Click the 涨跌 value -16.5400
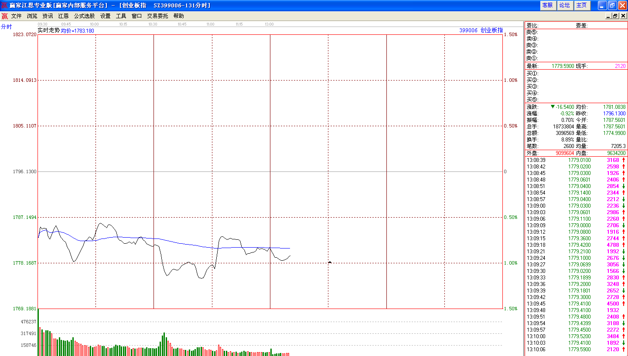 click(x=564, y=107)
